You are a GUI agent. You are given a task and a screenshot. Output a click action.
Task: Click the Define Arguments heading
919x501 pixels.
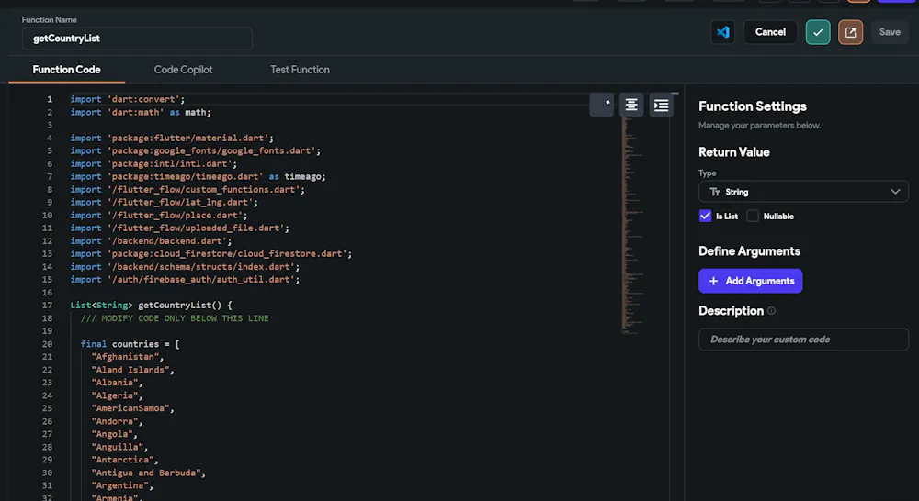tap(749, 251)
